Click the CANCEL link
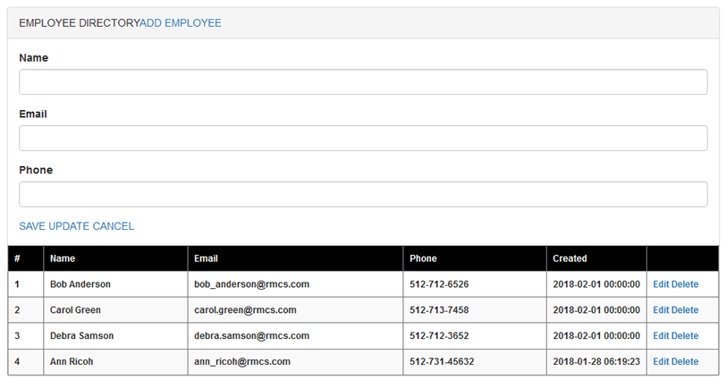 pos(114,226)
